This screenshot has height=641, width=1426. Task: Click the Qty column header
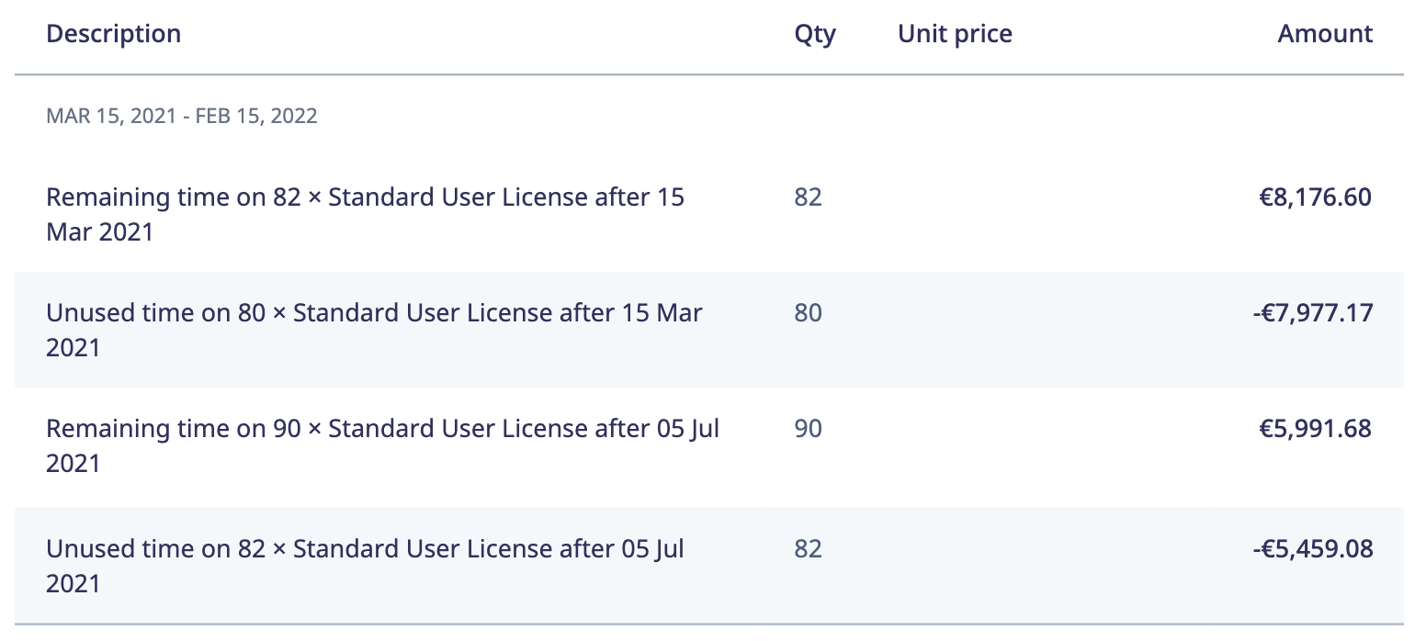click(x=815, y=34)
